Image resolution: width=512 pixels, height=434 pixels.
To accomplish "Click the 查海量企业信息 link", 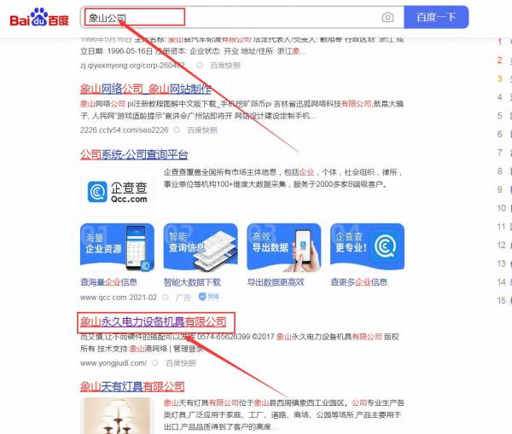I will (108, 282).
